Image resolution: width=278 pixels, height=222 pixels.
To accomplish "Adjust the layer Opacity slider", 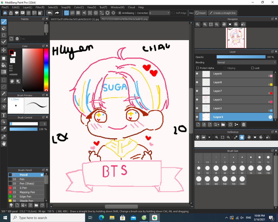I will [x=241, y=57].
